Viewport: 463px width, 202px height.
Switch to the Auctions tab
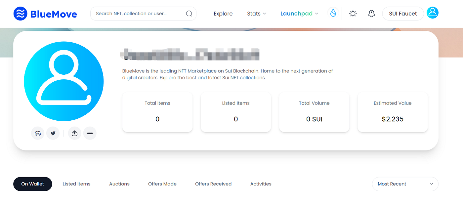pyautogui.click(x=119, y=184)
